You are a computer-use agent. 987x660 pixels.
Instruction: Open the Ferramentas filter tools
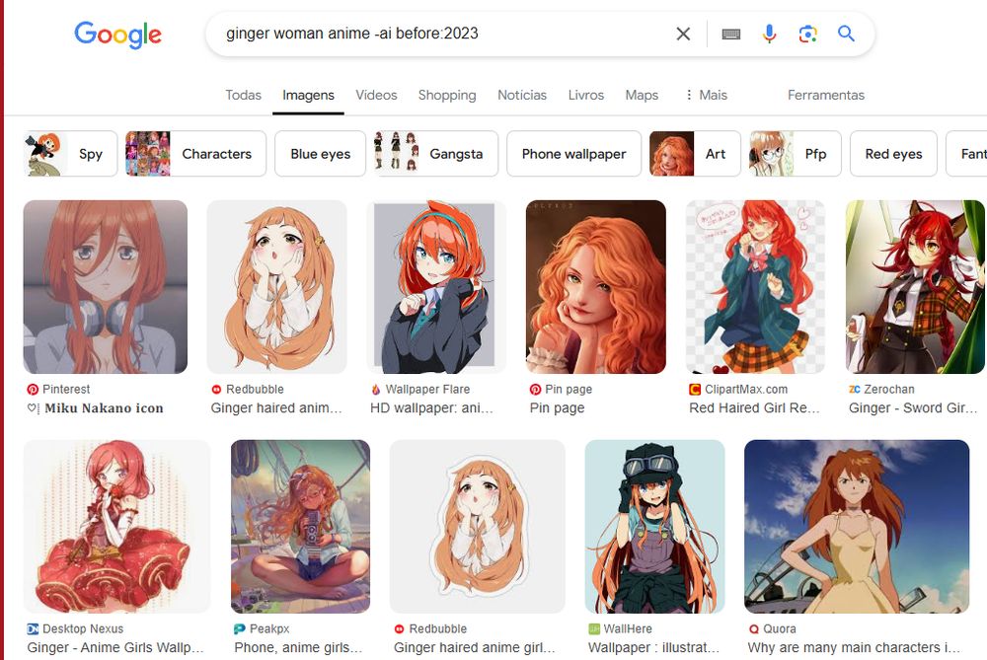(x=826, y=95)
